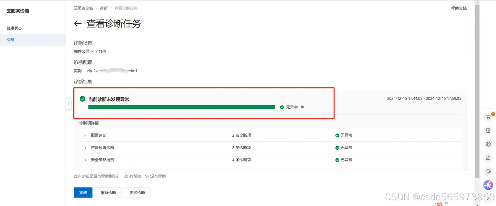Click the green diagnosis progress bar
The height and width of the screenshot is (206, 496).
point(181,107)
